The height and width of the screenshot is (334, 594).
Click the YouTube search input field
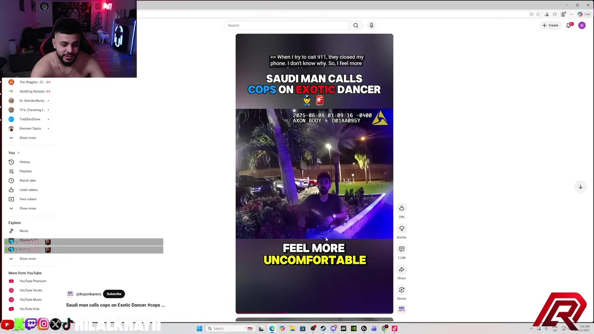pos(286,26)
